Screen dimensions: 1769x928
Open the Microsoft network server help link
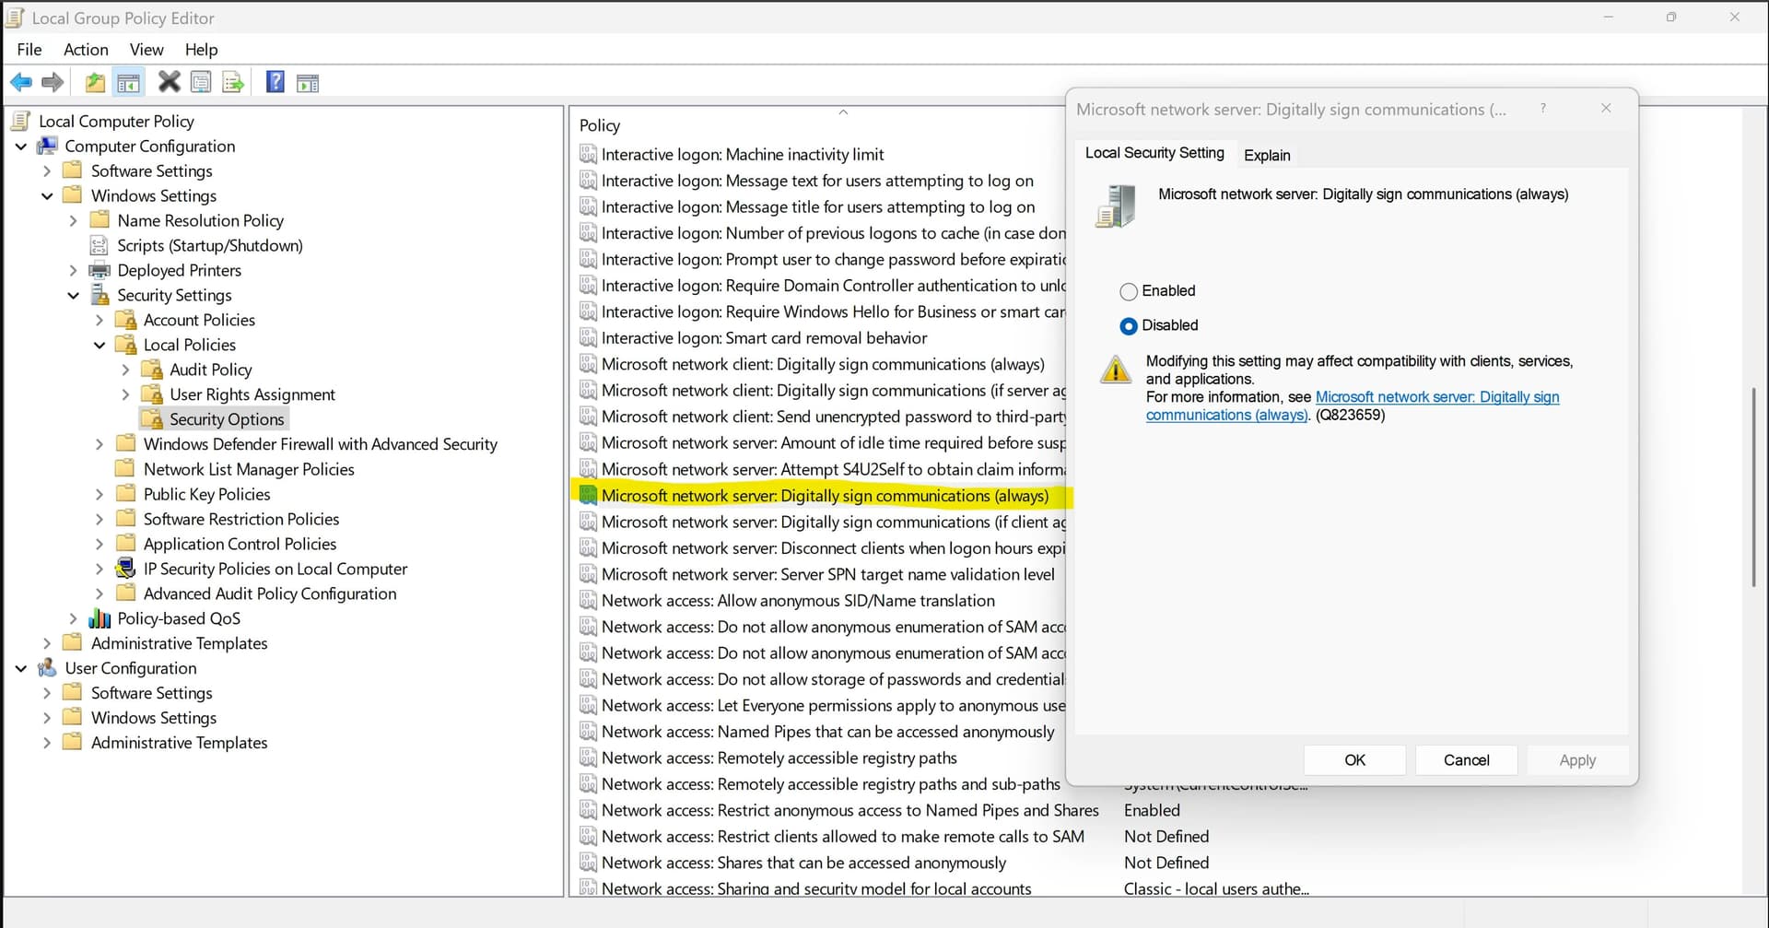tap(1436, 397)
